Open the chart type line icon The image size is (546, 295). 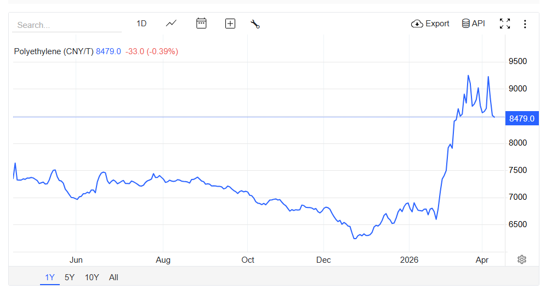tap(172, 24)
